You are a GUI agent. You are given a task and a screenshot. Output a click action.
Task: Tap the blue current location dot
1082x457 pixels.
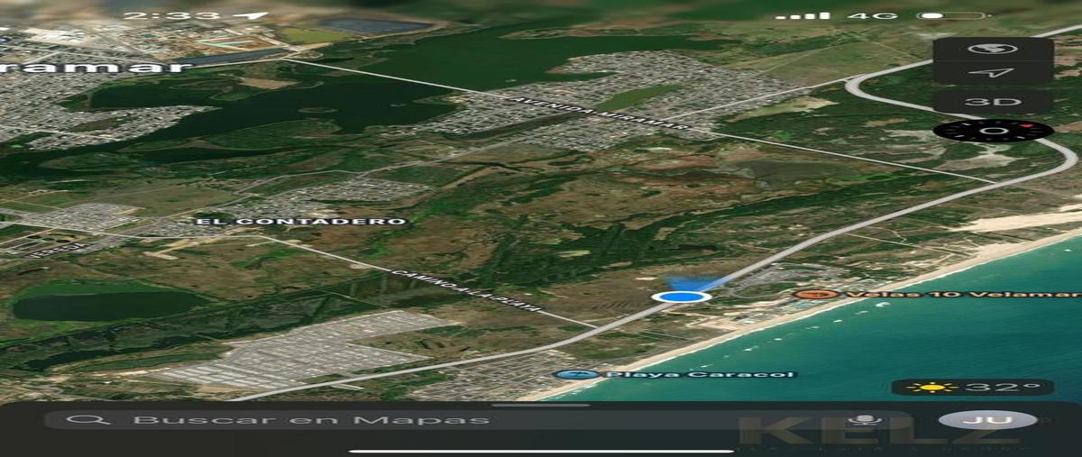point(681,297)
